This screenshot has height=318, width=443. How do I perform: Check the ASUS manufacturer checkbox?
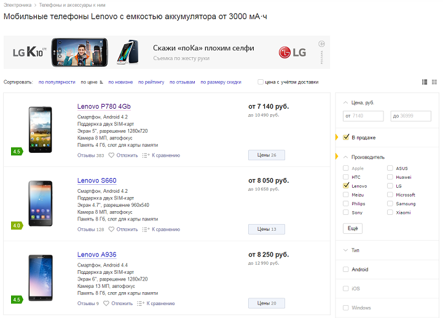point(390,168)
